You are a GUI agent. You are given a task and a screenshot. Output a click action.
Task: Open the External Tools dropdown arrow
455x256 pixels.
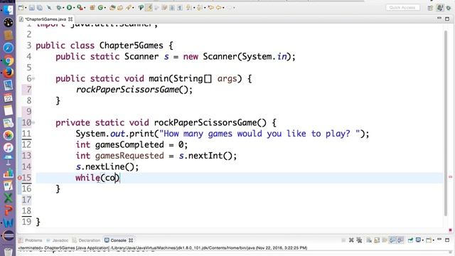(x=84, y=8)
